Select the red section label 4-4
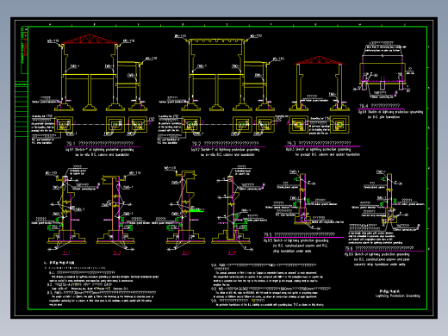448x336 pixels. [x=232, y=252]
